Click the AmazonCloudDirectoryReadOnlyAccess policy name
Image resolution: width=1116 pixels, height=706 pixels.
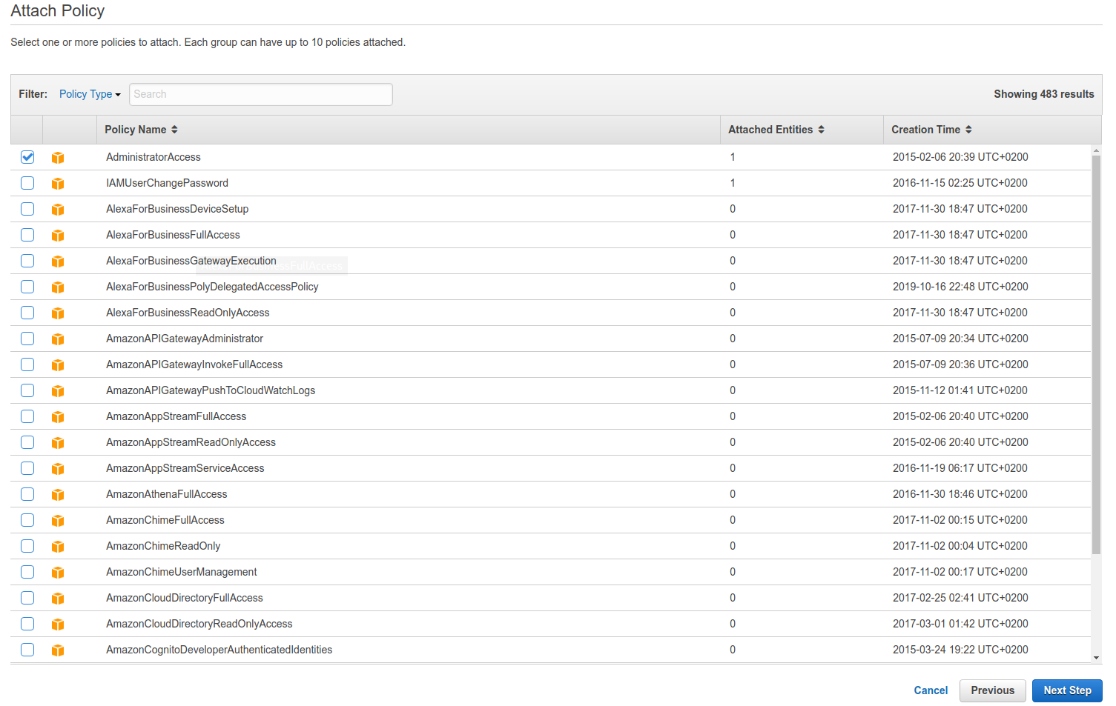199,624
